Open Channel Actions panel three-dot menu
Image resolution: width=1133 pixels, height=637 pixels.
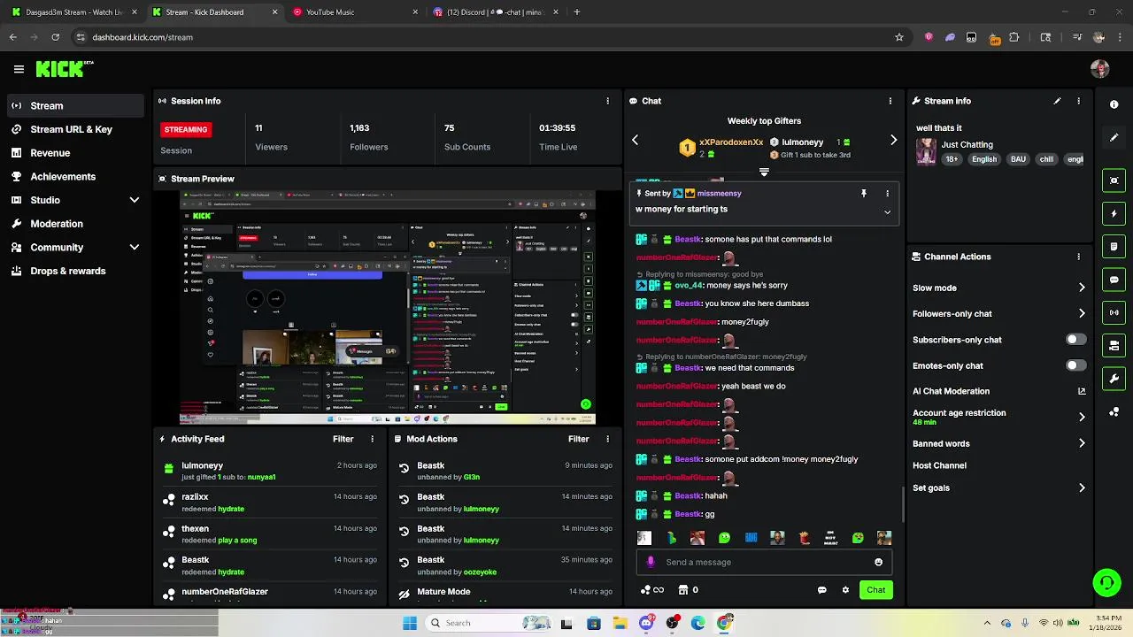click(x=1078, y=257)
